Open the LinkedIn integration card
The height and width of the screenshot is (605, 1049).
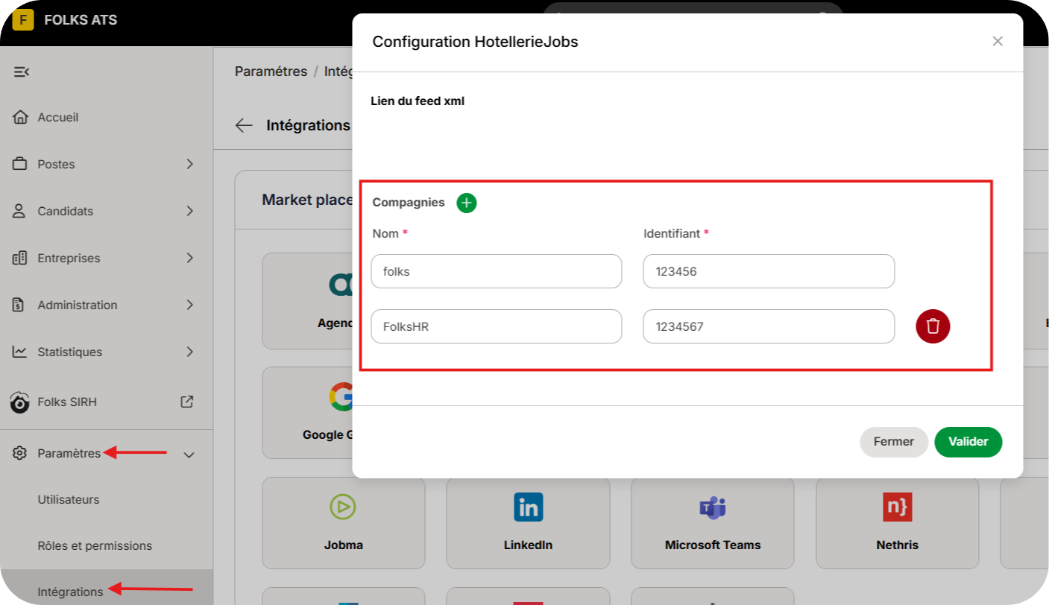pyautogui.click(x=528, y=523)
